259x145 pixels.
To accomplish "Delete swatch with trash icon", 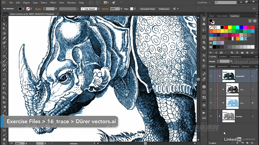I will (x=252, y=53).
